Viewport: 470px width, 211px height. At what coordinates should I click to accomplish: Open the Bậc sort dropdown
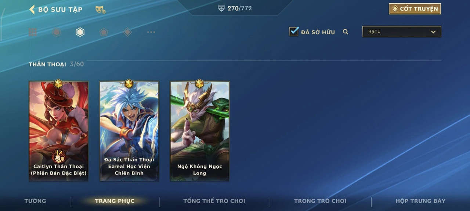click(x=402, y=32)
